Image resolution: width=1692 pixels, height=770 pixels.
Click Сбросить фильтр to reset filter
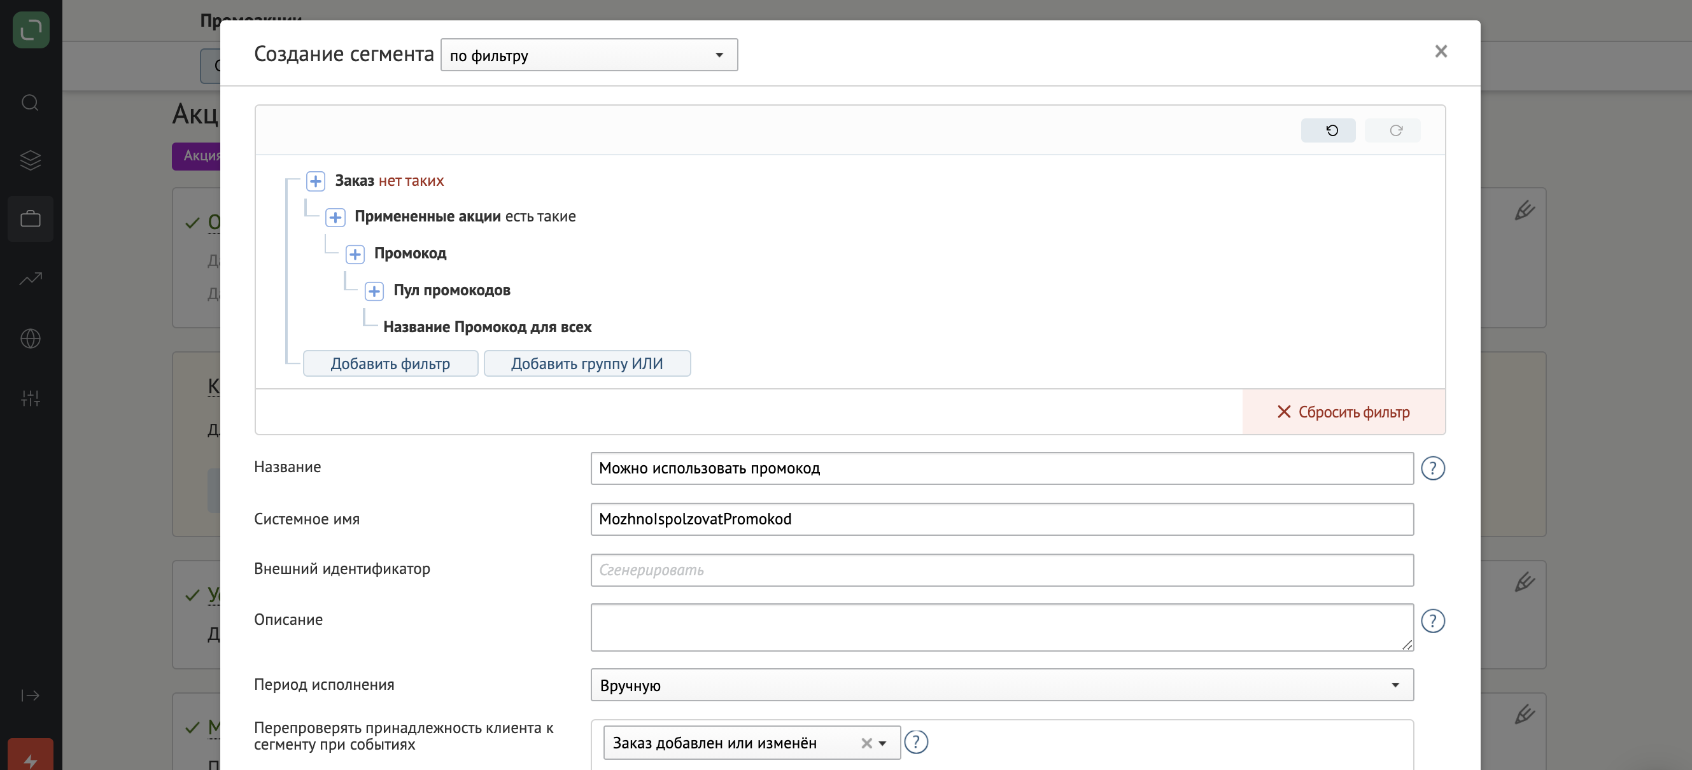pos(1343,412)
